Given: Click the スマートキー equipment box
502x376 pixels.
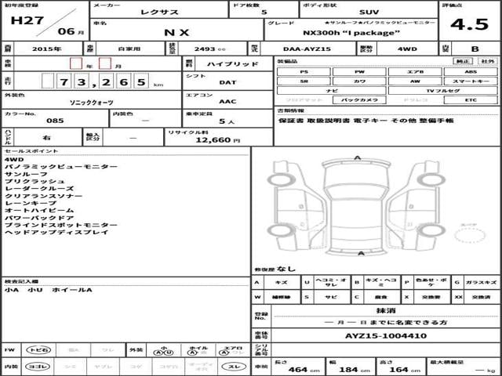Looking at the screenshot, I should pos(470,81).
